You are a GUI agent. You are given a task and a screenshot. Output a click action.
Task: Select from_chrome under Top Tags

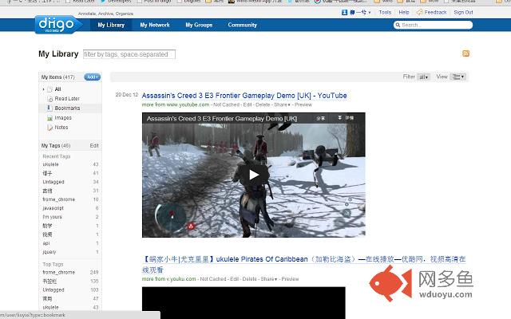tap(58, 272)
